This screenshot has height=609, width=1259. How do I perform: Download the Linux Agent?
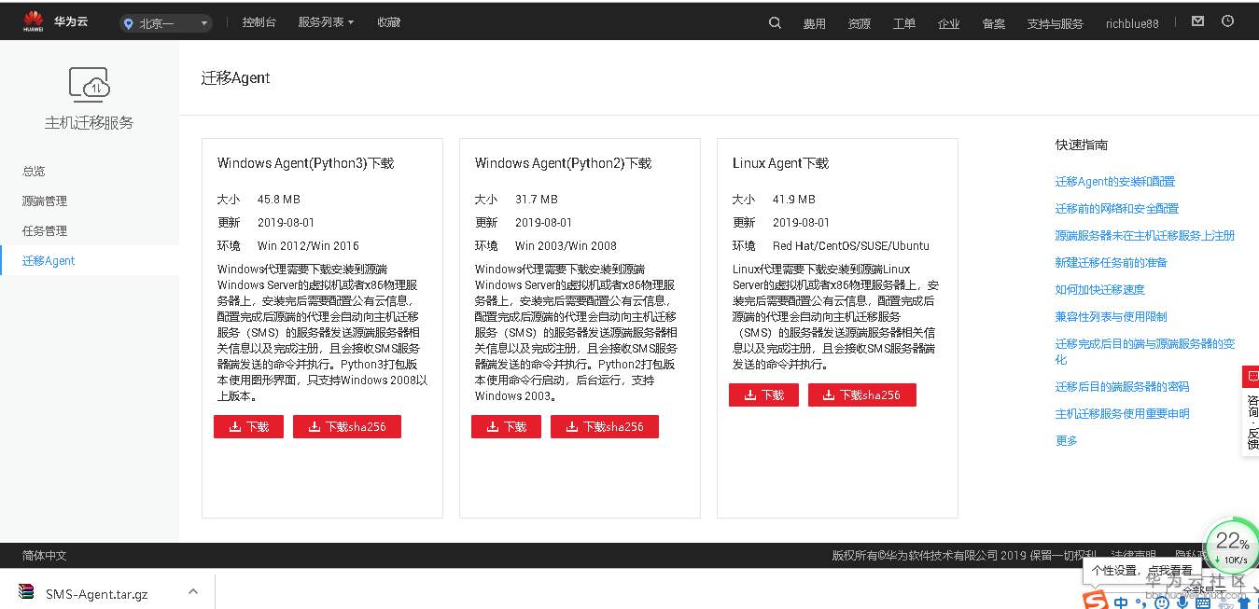click(763, 395)
